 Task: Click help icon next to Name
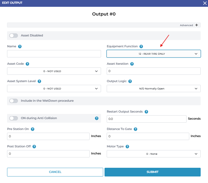pyautogui.click(x=20, y=46)
